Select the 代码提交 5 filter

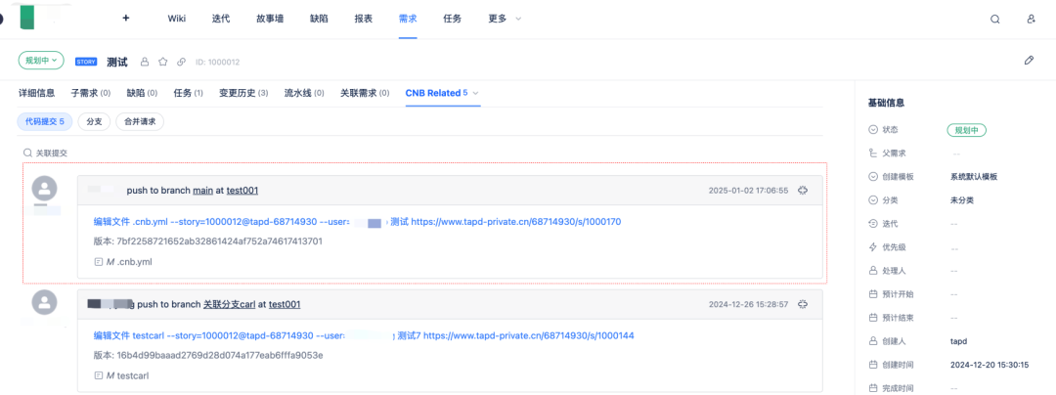pyautogui.click(x=44, y=122)
